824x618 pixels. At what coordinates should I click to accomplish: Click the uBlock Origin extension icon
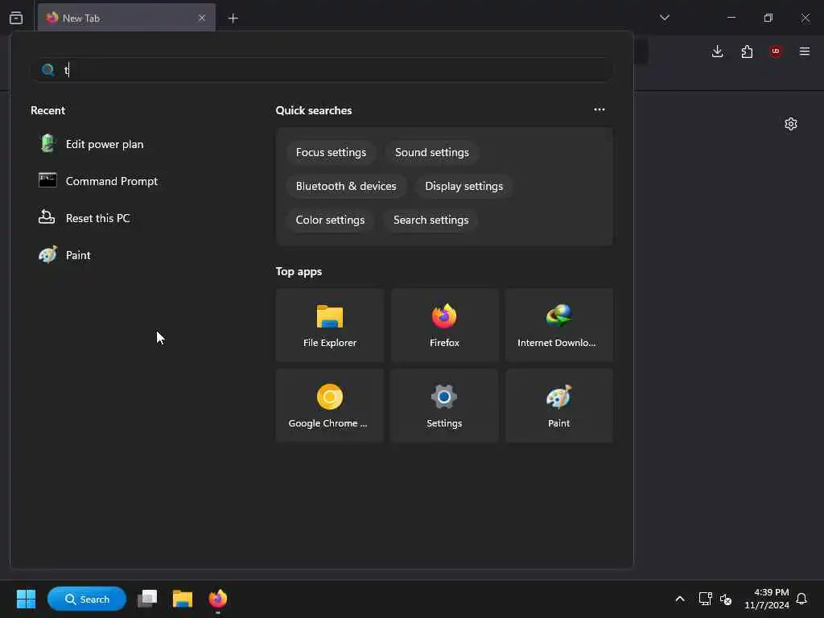[x=776, y=51]
